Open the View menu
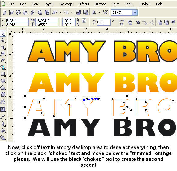Viewport: 177px width, 171px height. click(35, 4)
